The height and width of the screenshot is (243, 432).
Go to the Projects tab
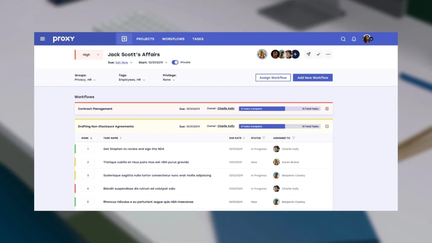(145, 39)
